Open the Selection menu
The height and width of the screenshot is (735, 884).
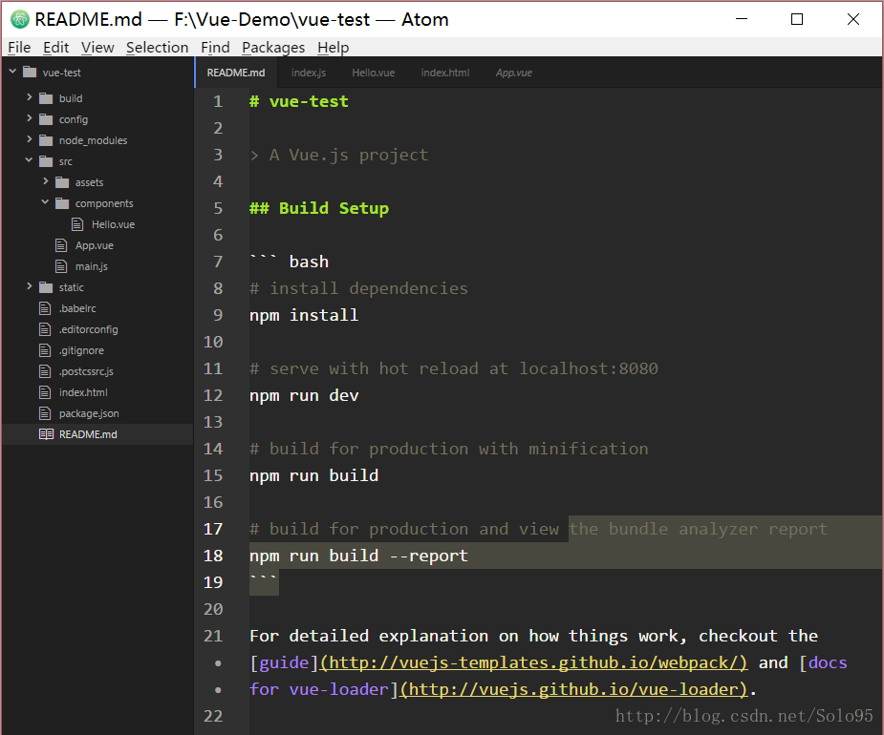click(158, 48)
